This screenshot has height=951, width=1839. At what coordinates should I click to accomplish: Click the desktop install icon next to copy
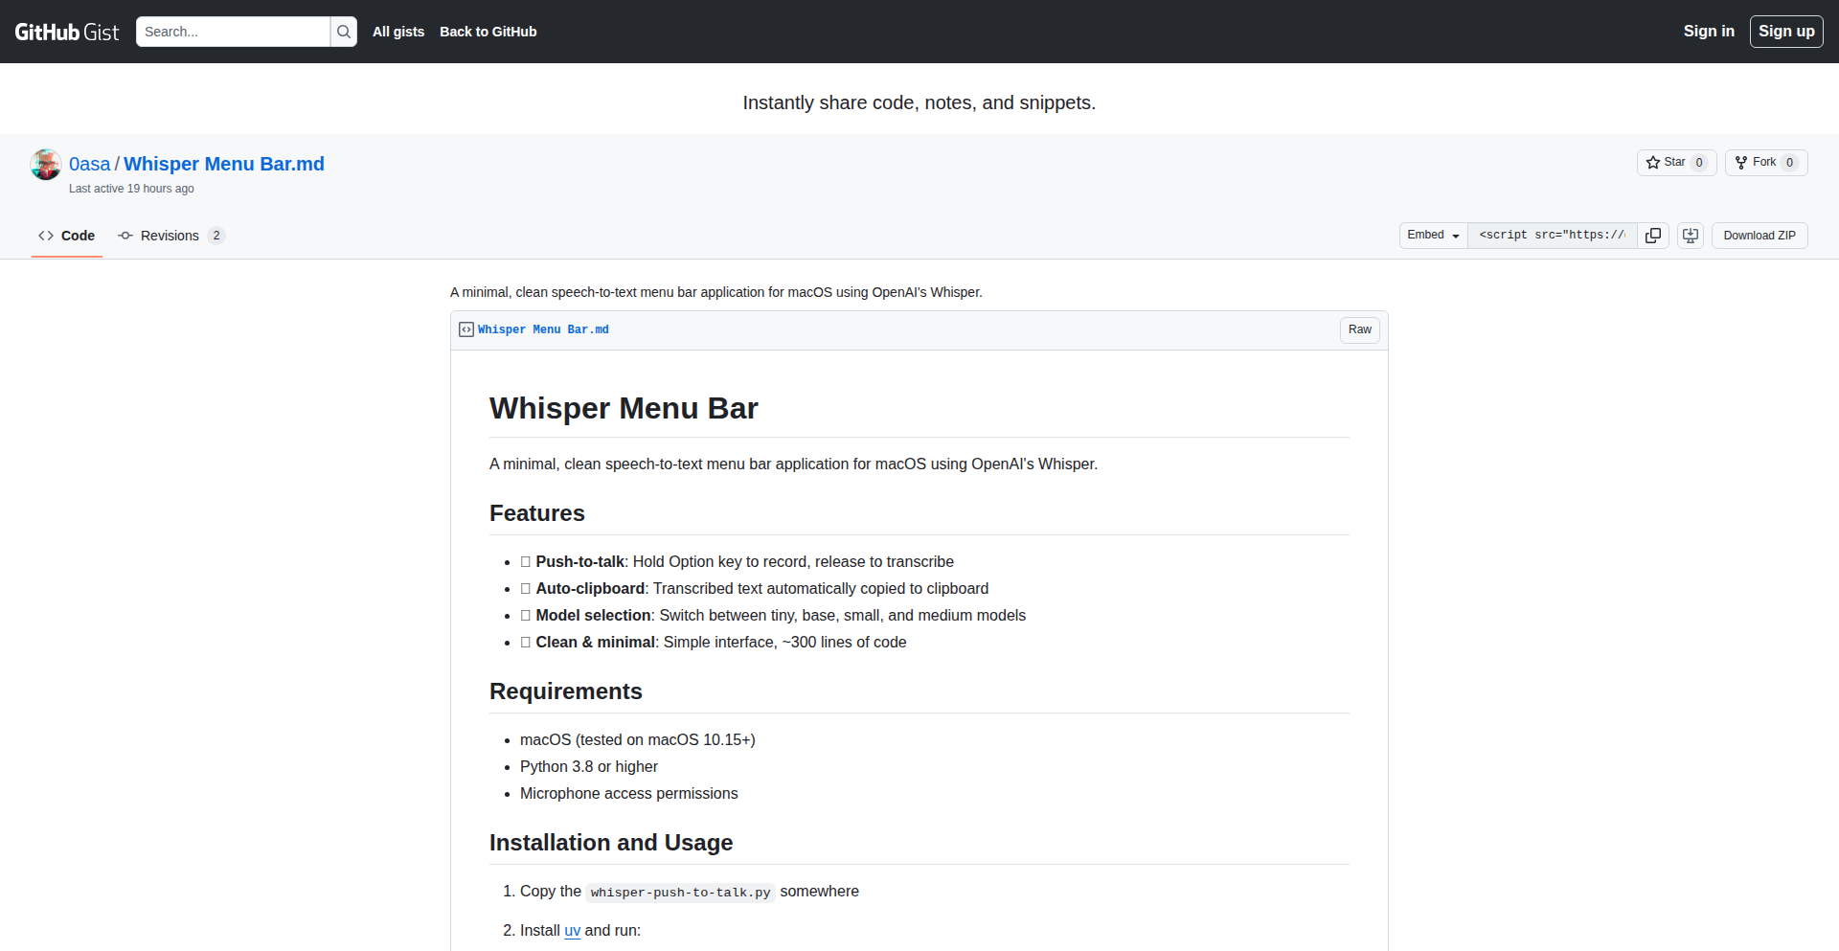[1690, 235]
